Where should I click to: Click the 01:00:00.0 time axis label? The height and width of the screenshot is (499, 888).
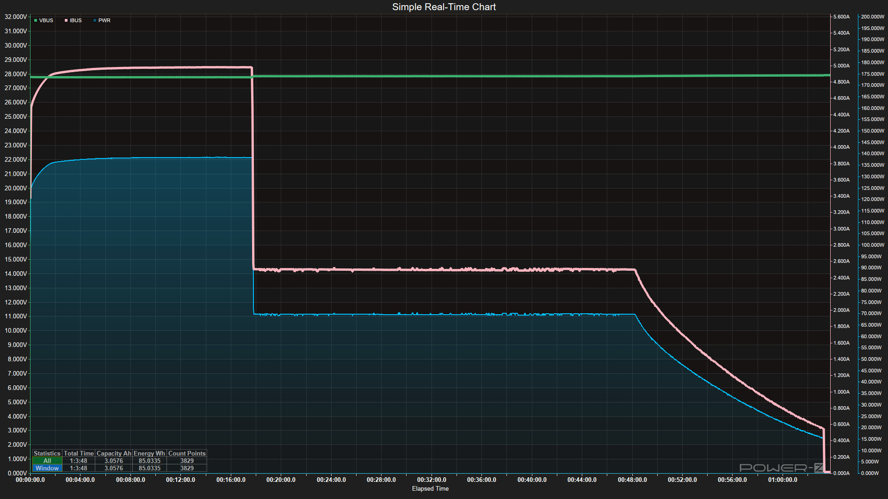(783, 480)
